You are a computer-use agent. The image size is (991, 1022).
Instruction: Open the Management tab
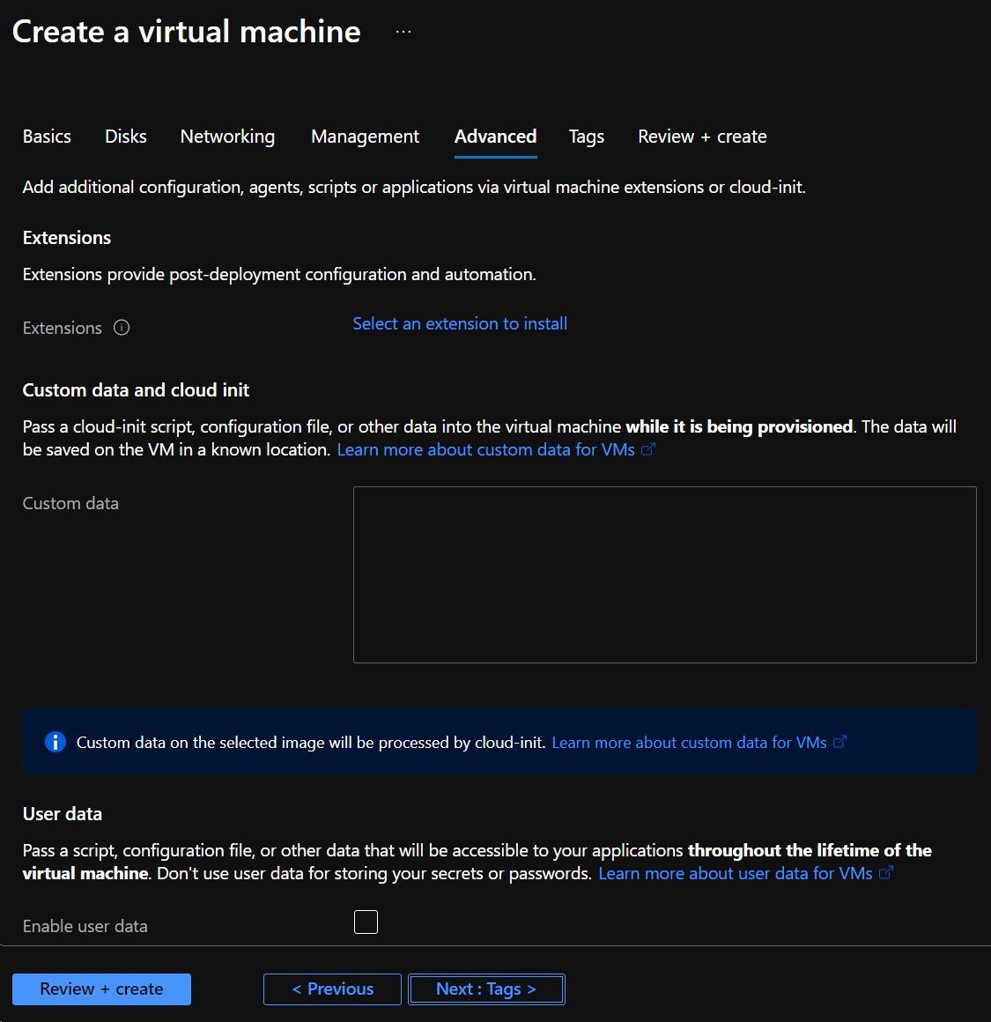364,137
